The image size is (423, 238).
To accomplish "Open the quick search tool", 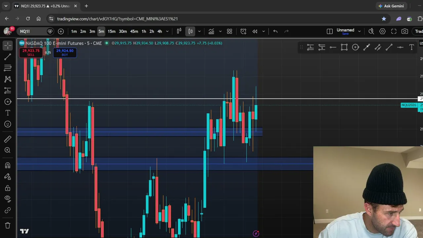I will click(x=371, y=31).
